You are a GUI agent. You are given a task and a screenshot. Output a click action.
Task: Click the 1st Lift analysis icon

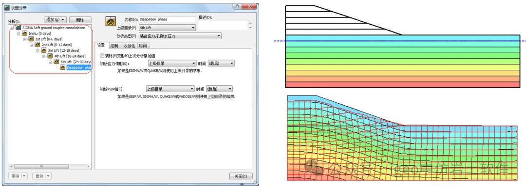click(x=31, y=39)
